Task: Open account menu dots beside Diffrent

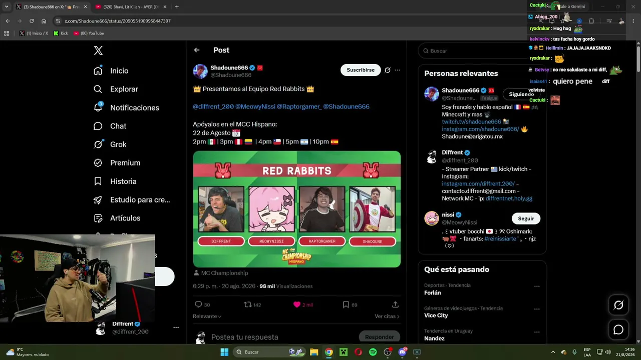Action: pyautogui.click(x=176, y=327)
